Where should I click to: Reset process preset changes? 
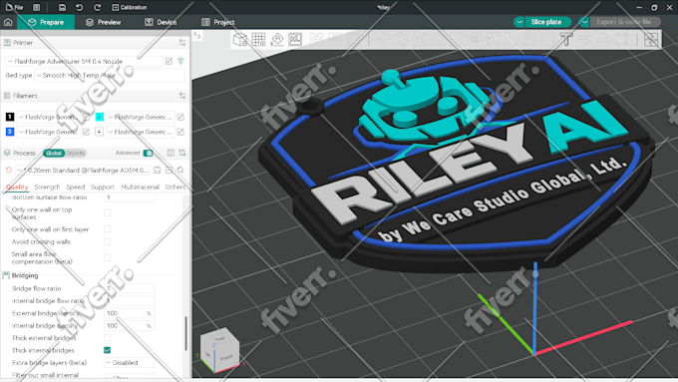9,170
